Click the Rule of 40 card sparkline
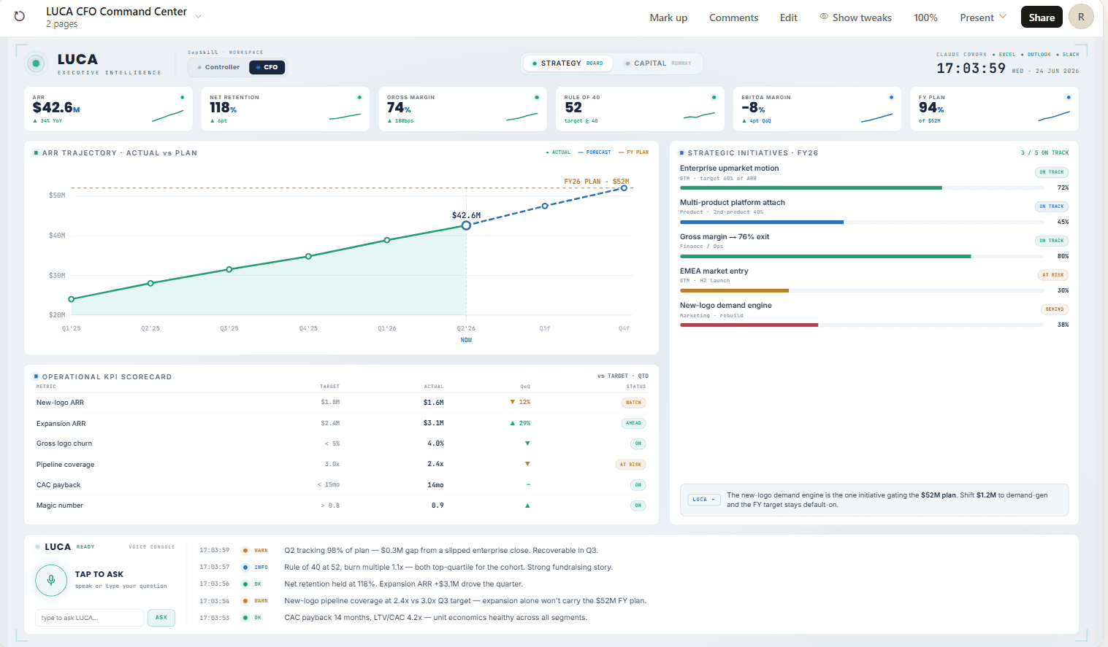1108x647 pixels. [x=699, y=115]
